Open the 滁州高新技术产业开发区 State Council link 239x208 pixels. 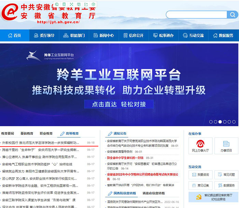pos(135,202)
